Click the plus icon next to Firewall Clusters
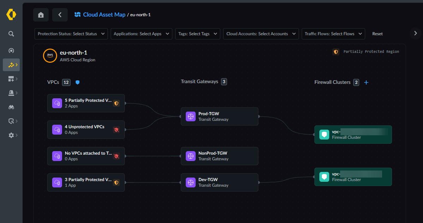423x223 pixels. pos(366,82)
